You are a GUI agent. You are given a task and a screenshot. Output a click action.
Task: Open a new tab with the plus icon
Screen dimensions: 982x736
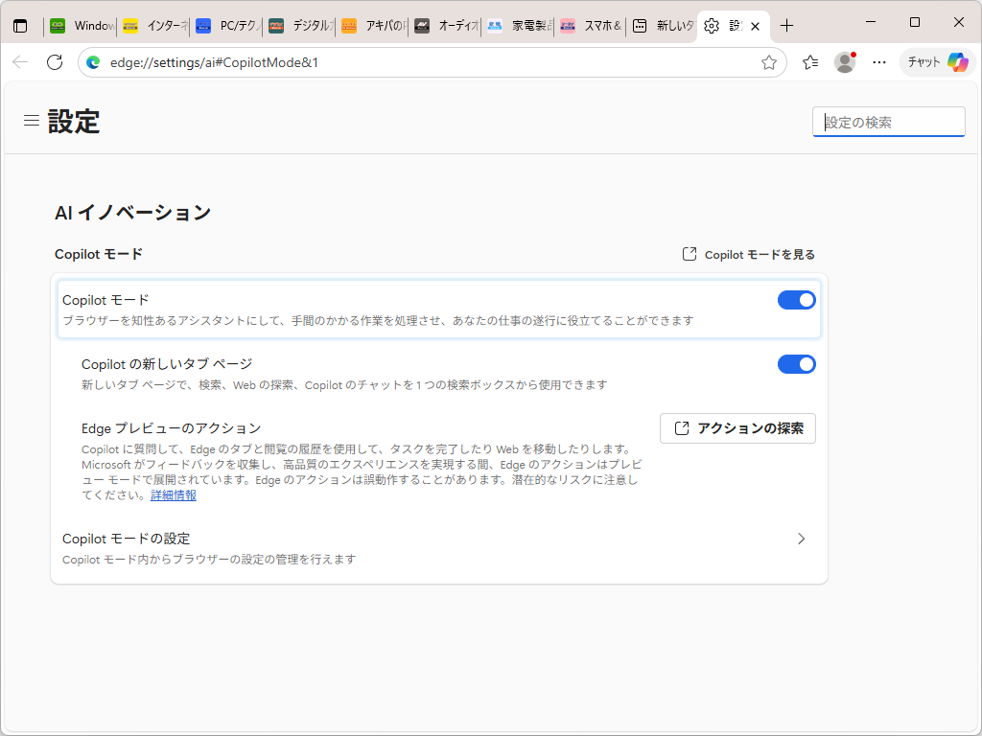pos(784,26)
